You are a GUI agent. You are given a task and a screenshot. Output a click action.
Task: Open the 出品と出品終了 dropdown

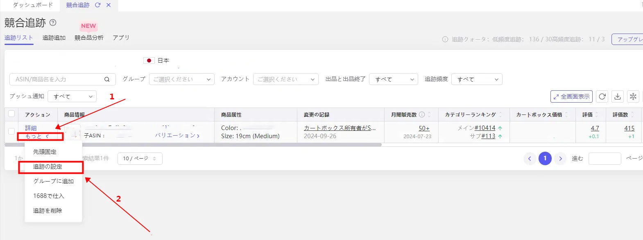[x=394, y=79]
